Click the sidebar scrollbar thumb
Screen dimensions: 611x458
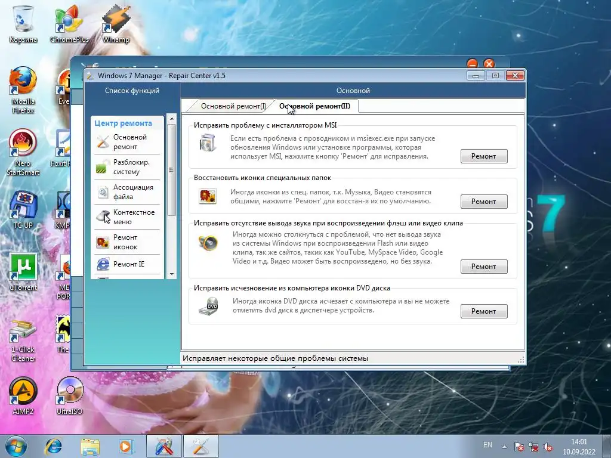tap(171, 170)
